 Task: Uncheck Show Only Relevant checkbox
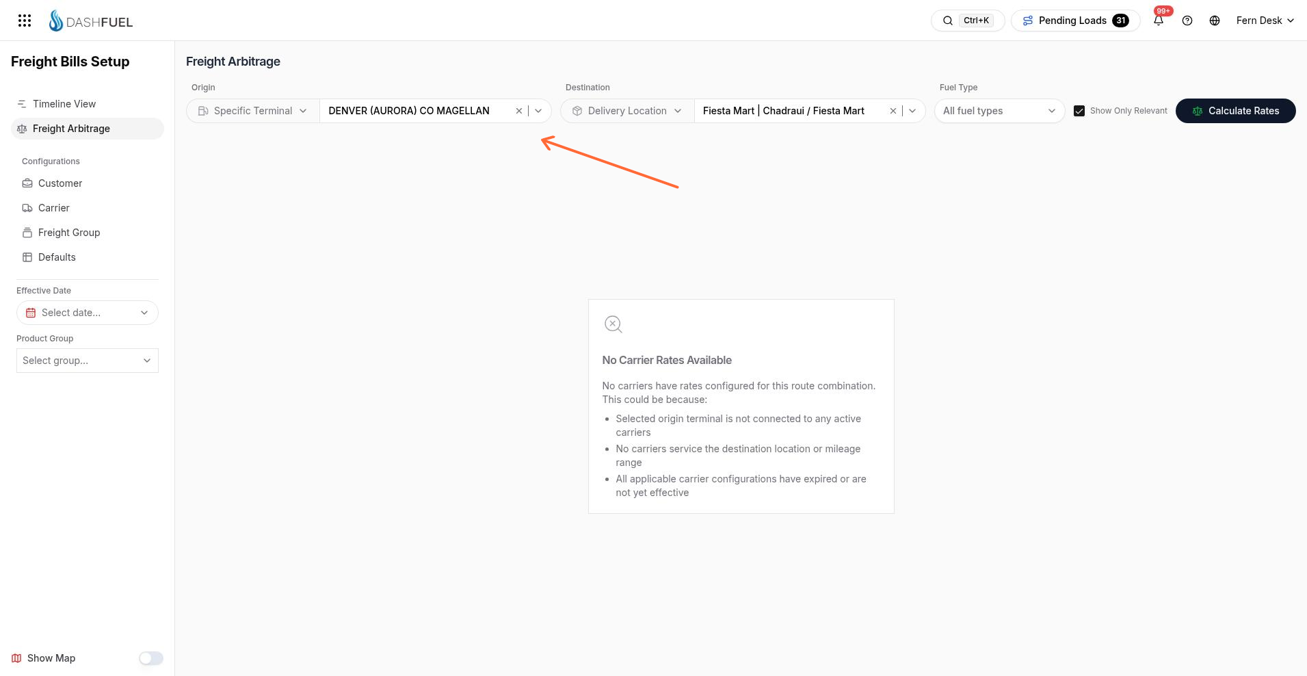1079,111
